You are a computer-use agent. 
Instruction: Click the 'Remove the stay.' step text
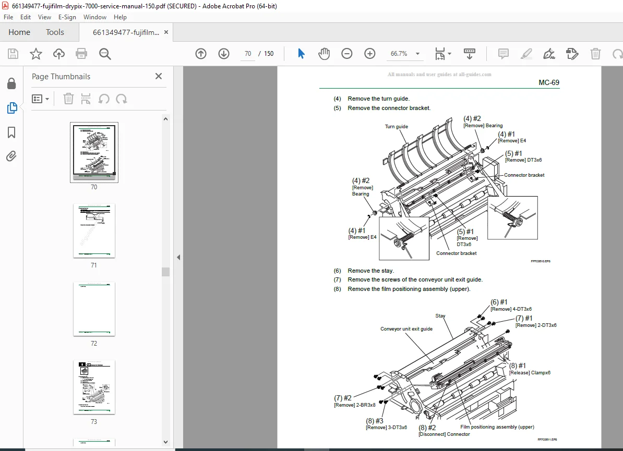tap(370, 271)
